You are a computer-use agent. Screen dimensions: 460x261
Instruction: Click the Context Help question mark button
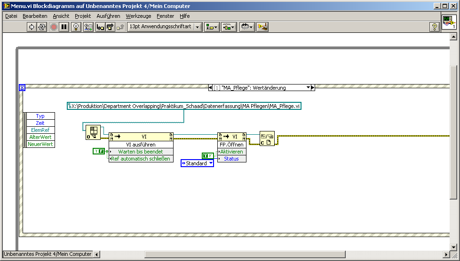[434, 27]
